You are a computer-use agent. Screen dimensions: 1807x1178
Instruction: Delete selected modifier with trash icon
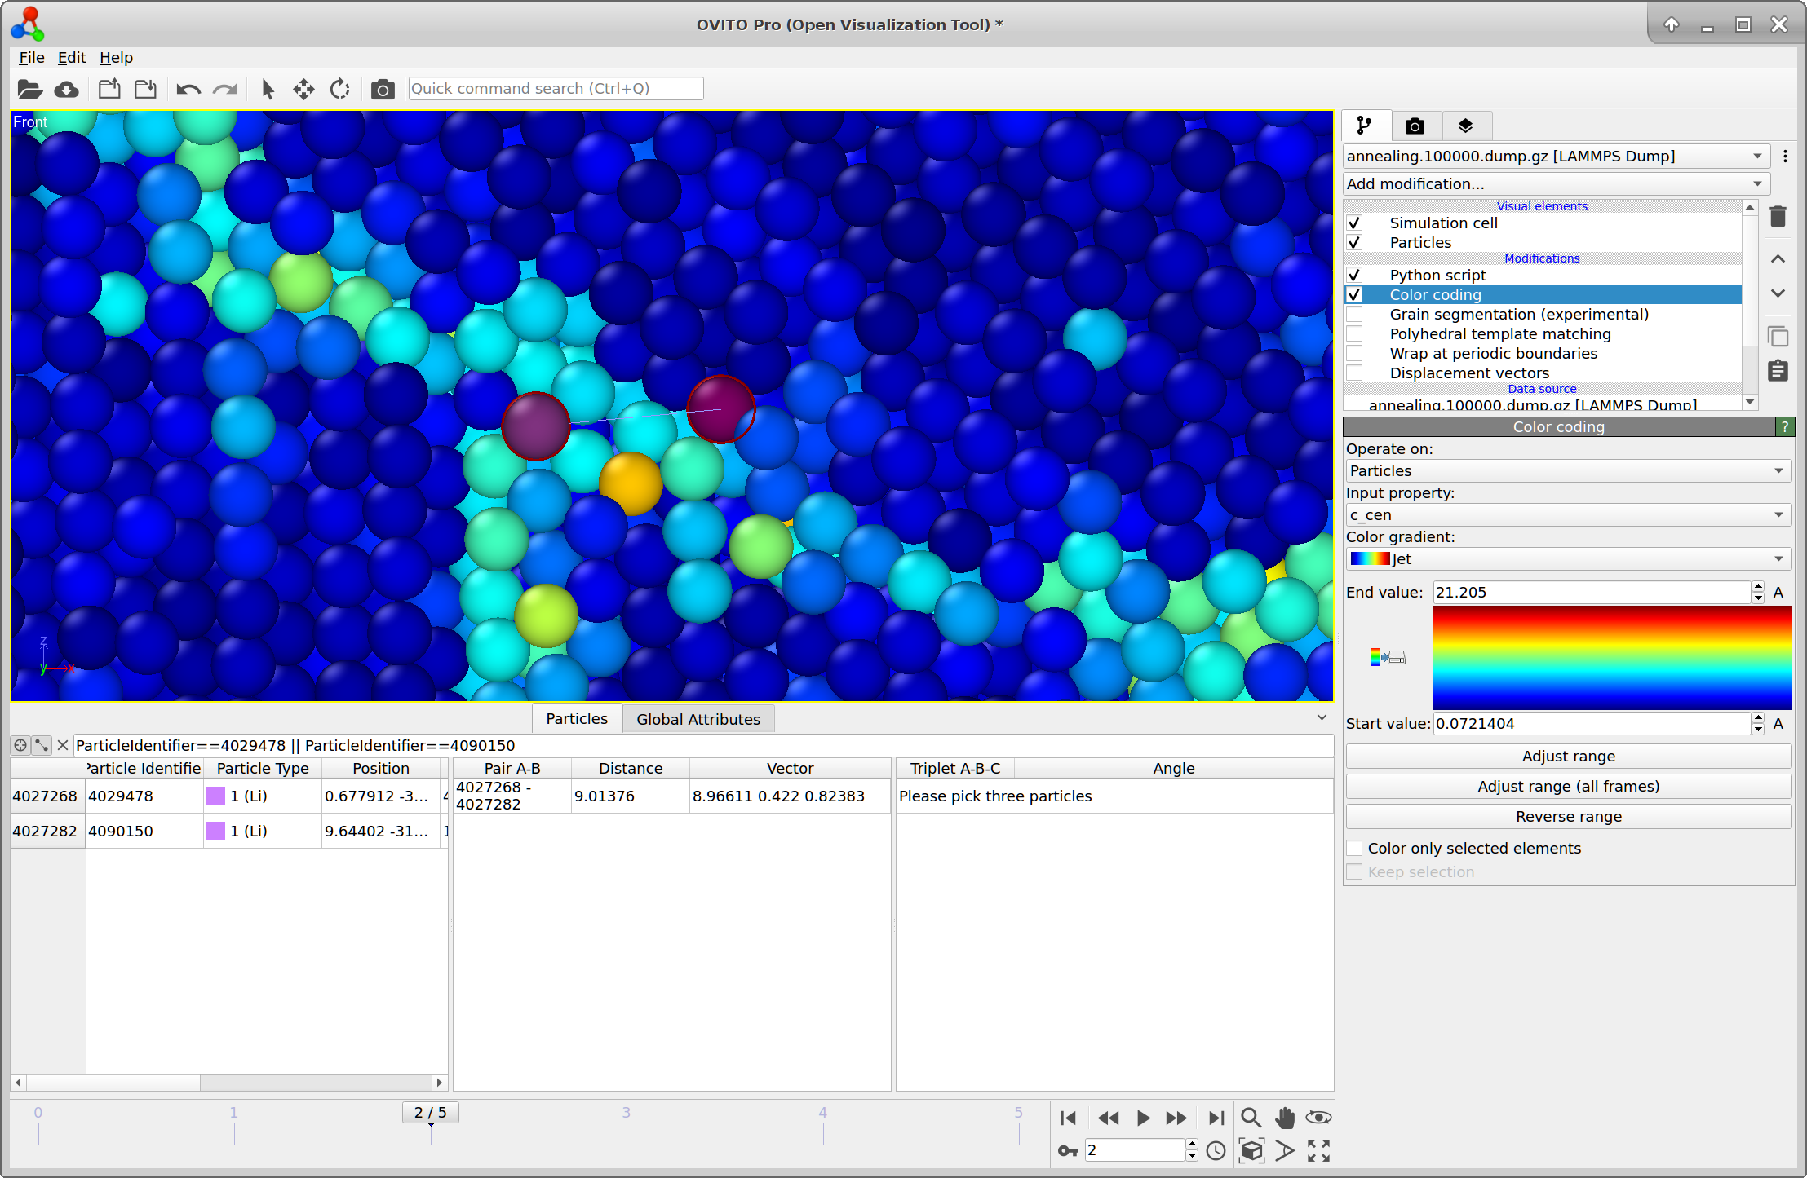pyautogui.click(x=1778, y=217)
